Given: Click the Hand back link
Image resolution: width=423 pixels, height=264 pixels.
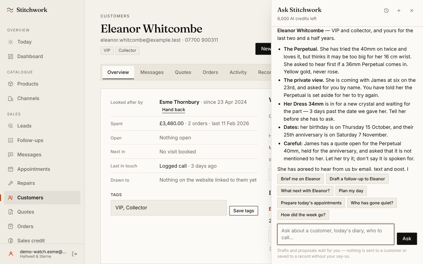Looking at the screenshot, I should pyautogui.click(x=173, y=110).
